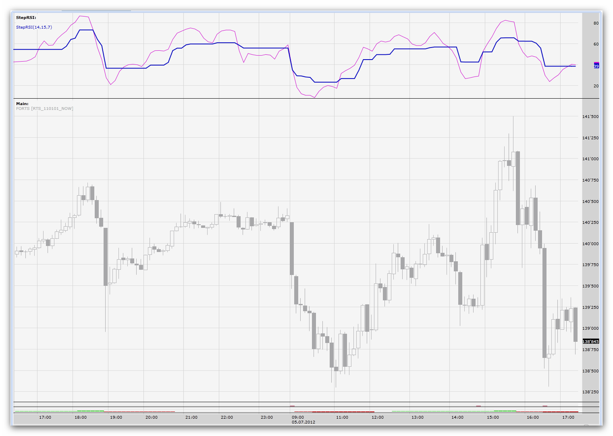Select the 15:00 time axis label
Viewport: 613px width, 436px height.
[x=493, y=417]
